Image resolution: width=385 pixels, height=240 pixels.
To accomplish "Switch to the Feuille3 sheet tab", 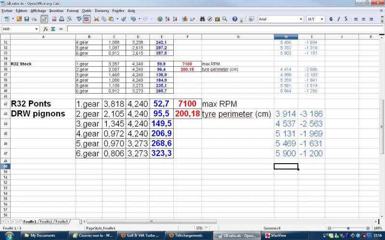I will click(x=62, y=222).
